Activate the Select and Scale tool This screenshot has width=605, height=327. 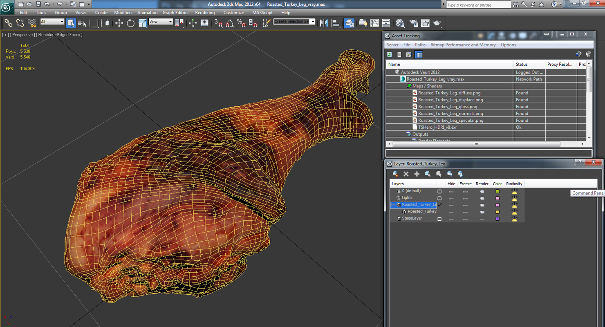pos(142,23)
